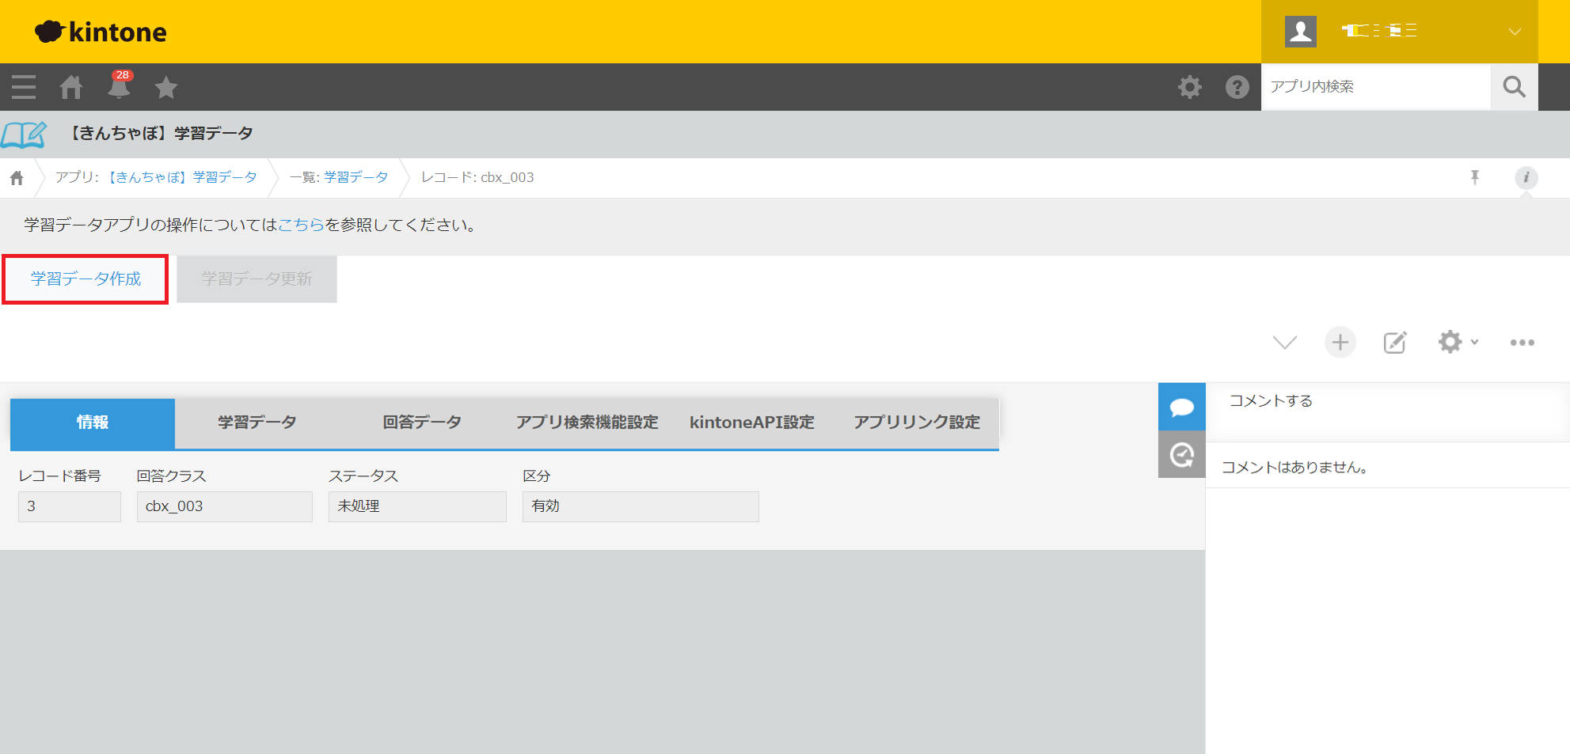Click the search magnifier button
The image size is (1570, 754).
click(x=1514, y=87)
